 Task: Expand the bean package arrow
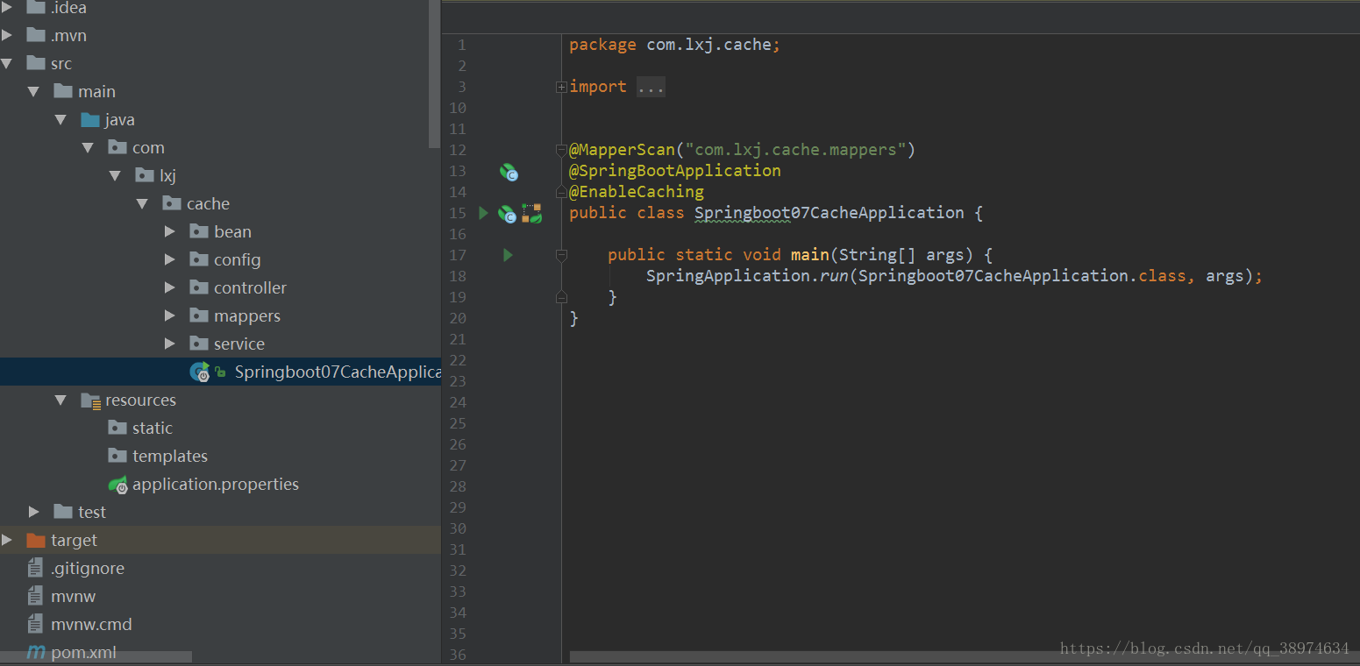pyautogui.click(x=170, y=231)
